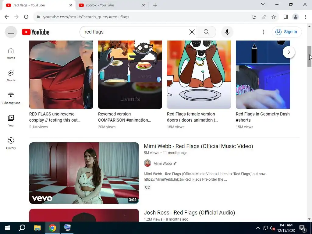Open Chrome's three-dot menu

click(305, 17)
